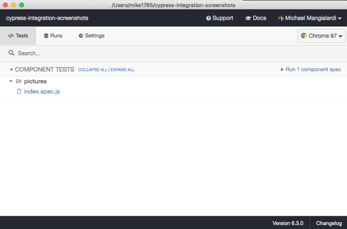Open Support link in header

pos(219,18)
